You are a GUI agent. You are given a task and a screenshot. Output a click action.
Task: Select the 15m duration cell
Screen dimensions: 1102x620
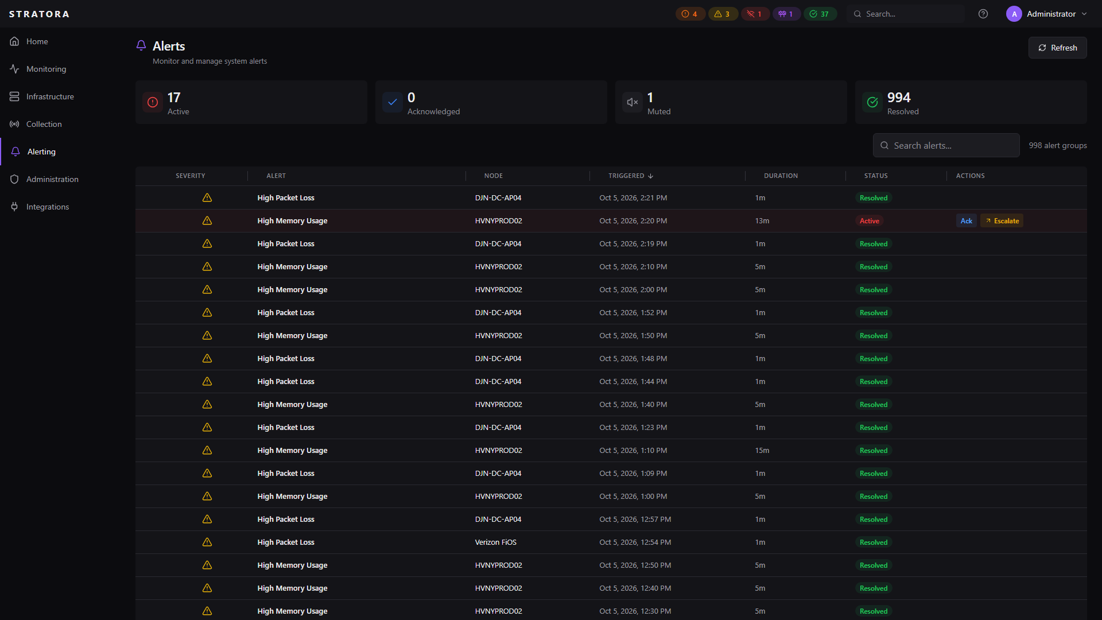coord(762,451)
